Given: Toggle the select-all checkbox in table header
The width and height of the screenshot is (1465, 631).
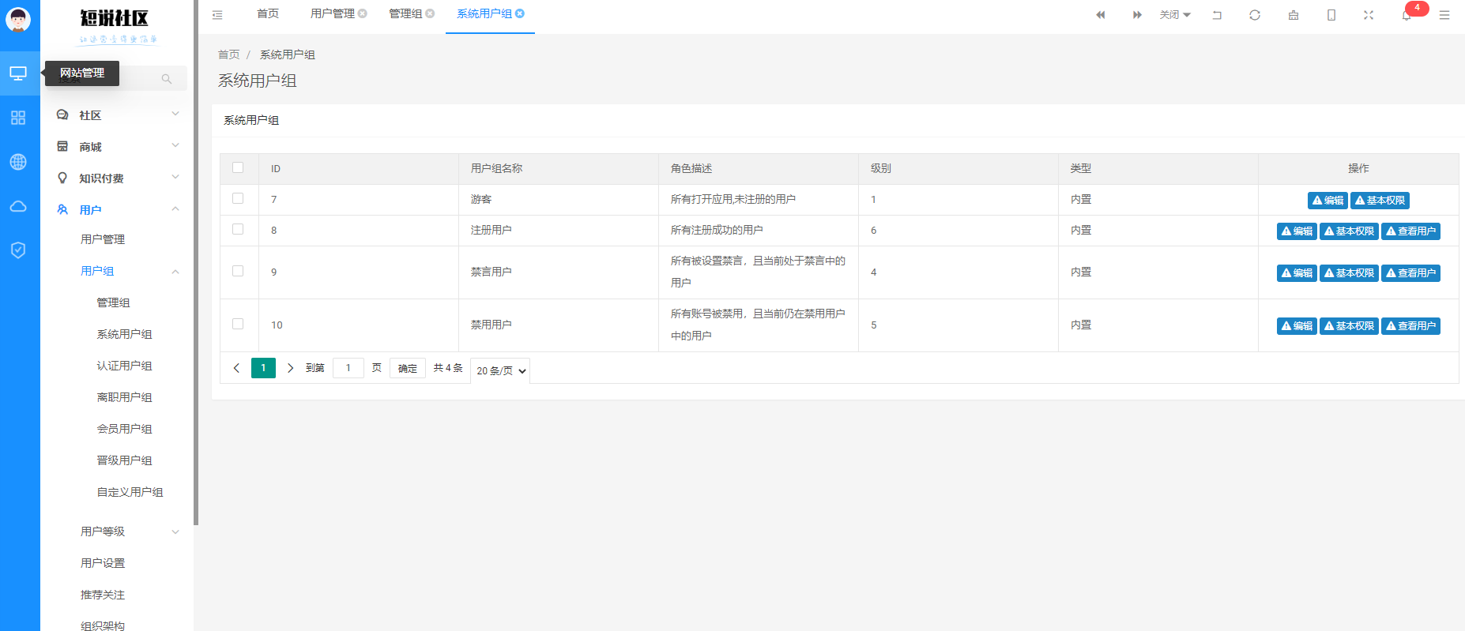Looking at the screenshot, I should point(238,167).
